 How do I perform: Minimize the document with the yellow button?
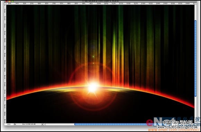tap(10, 1)
